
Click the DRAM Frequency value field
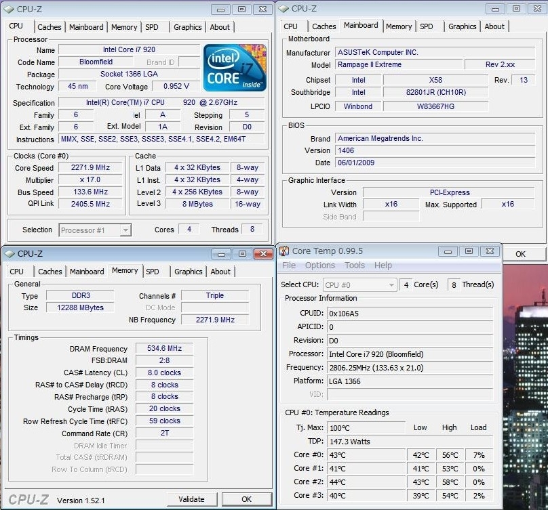point(164,349)
